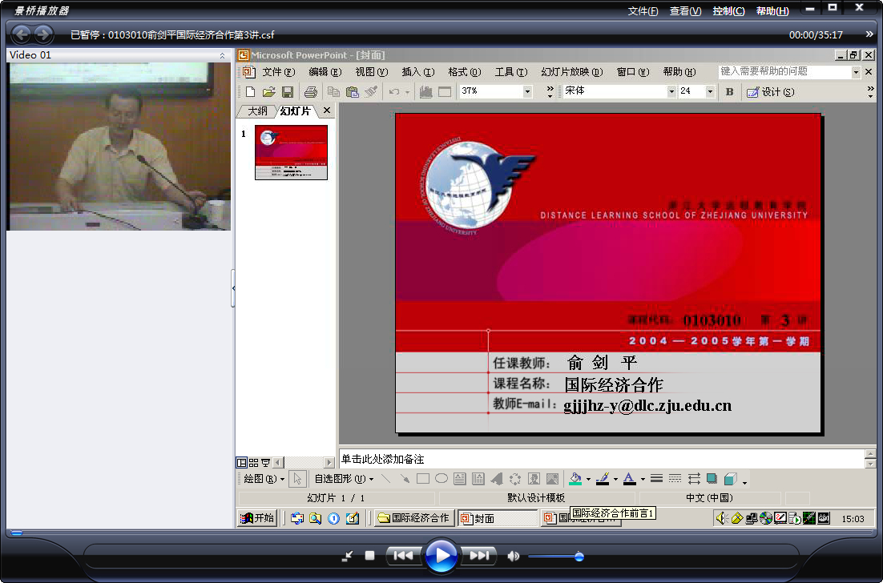
Task: Insert a text box from drawing toolbar
Action: point(459,479)
